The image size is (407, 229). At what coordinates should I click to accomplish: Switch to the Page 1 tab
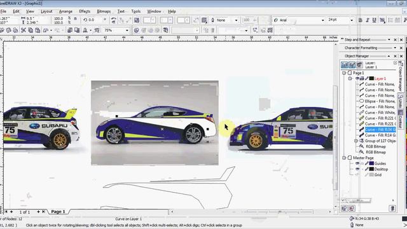pos(58,212)
